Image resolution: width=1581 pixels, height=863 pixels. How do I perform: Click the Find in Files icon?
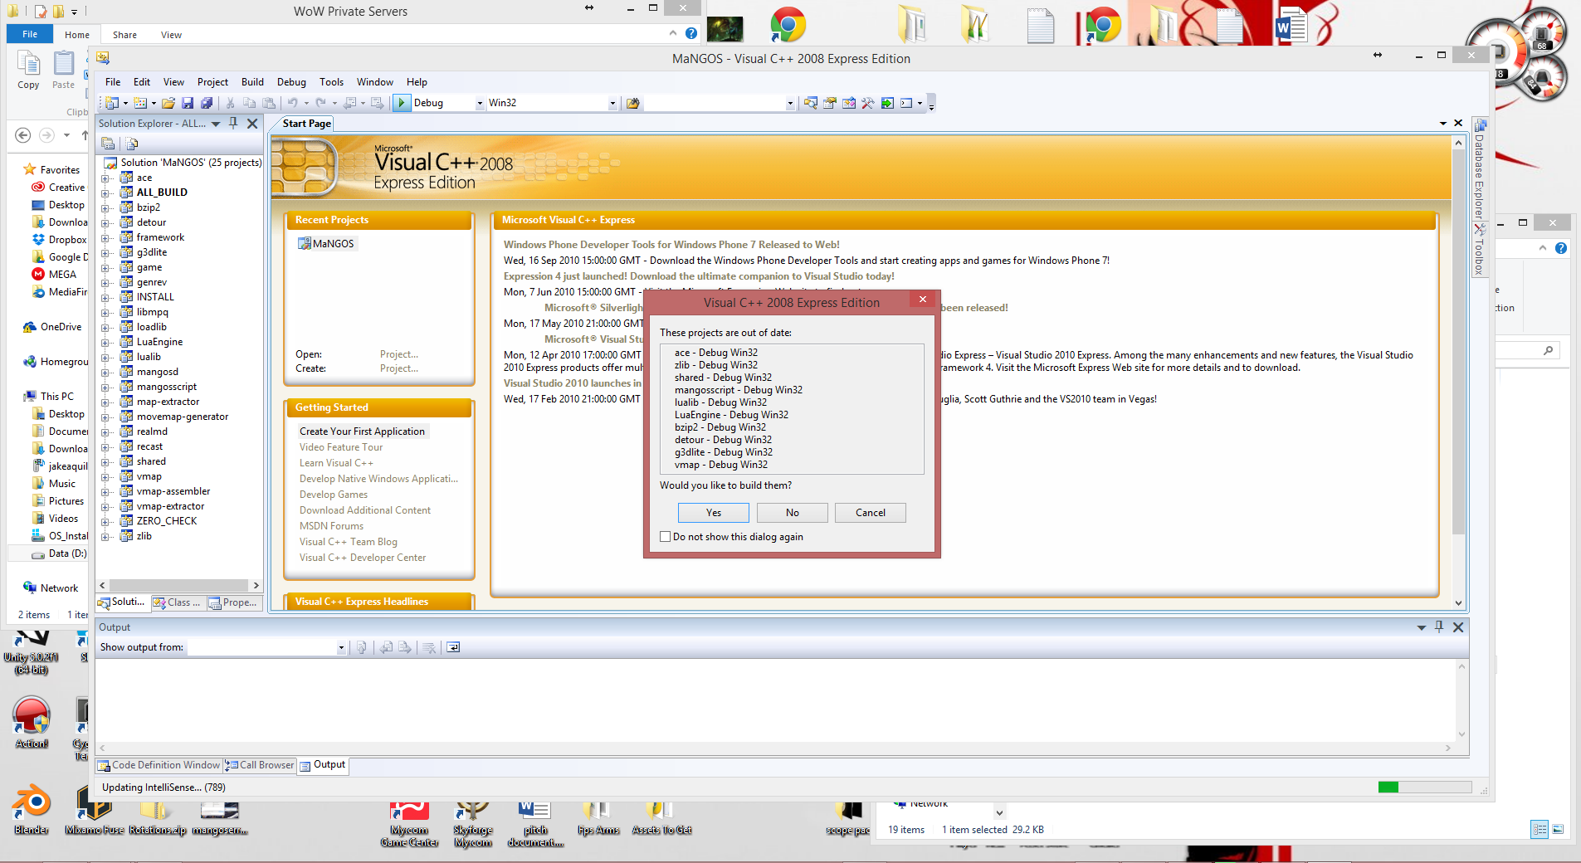(633, 103)
